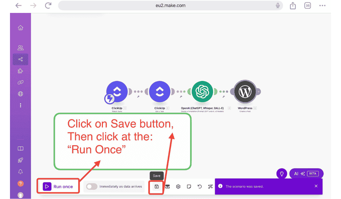Click the browser forward arrow
Image resolution: width=341 pixels, height=199 pixels.
[33, 5]
